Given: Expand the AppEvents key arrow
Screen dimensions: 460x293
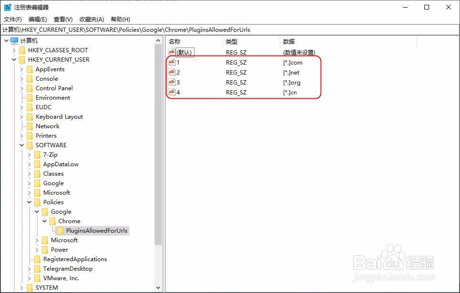Looking at the screenshot, I should pos(21,69).
